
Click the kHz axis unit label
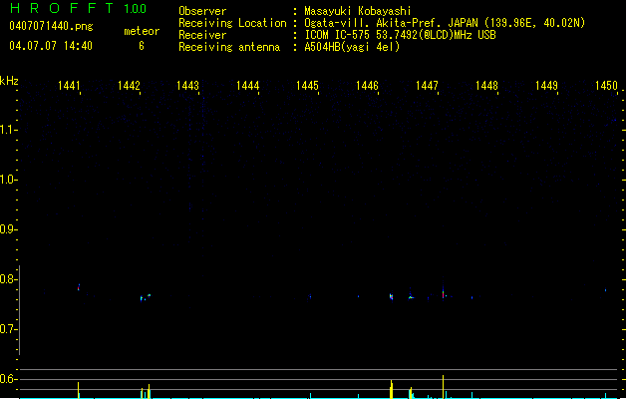coord(9,81)
